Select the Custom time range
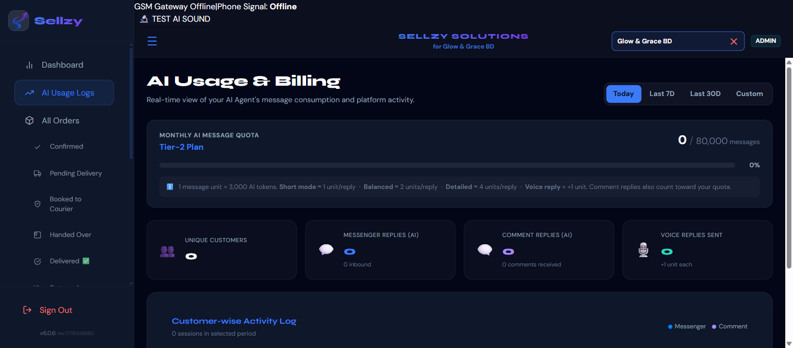The width and height of the screenshot is (793, 348). click(749, 94)
